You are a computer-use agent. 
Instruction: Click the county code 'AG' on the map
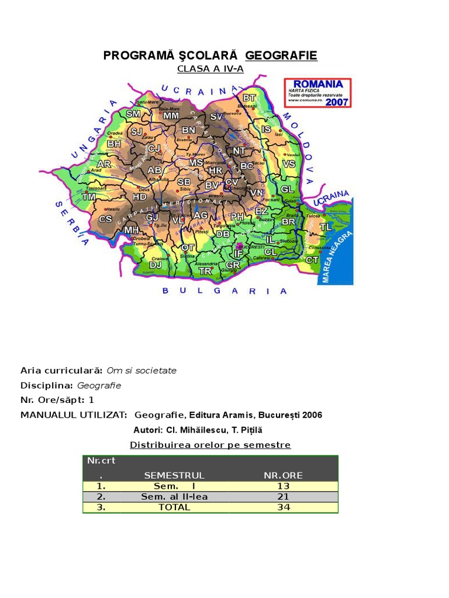[201, 215]
